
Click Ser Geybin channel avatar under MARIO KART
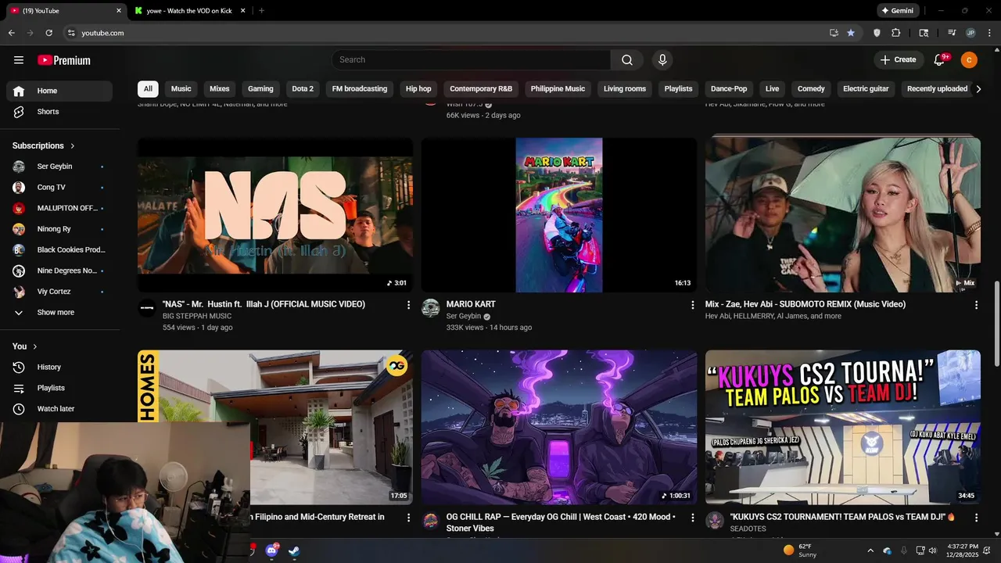click(x=431, y=308)
